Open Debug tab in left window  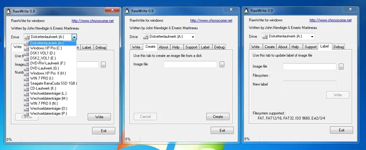[x=101, y=47]
